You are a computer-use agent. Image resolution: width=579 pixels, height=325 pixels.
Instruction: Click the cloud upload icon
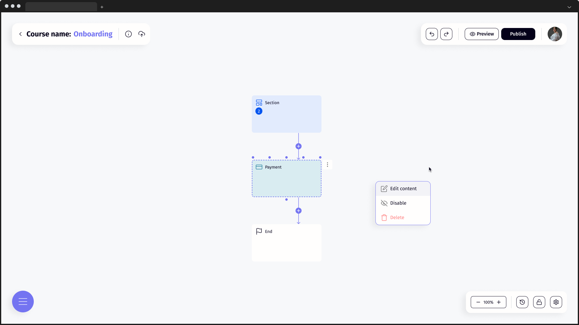pos(142,34)
